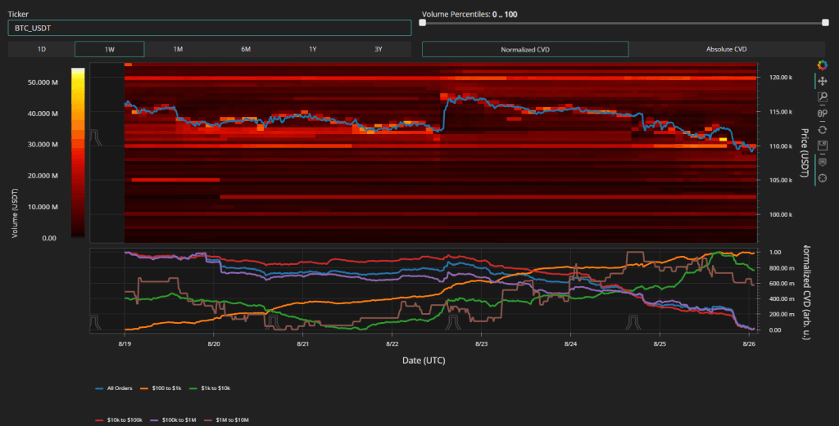Toggle $10k to $100k legend entry
The height and width of the screenshot is (426, 839).
(119, 420)
